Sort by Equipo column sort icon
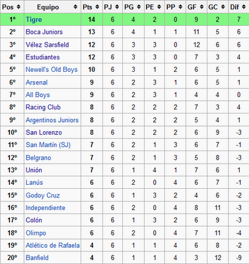249x264 pixels. pyautogui.click(x=75, y=7)
